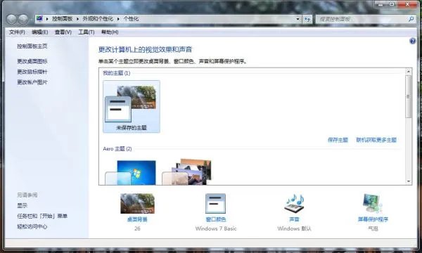422x253 pixels.
Task: Minimize the Personalization window
Action: [381, 4]
